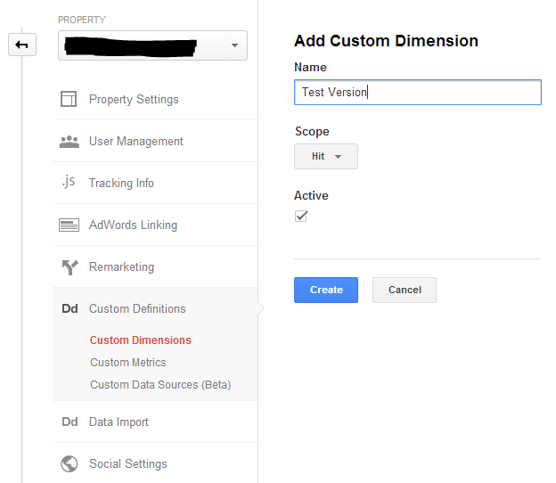Click the Dd icon beside Custom Definitions
556x483 pixels.
(69, 309)
